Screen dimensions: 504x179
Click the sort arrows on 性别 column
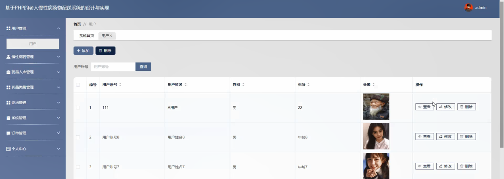243,85
